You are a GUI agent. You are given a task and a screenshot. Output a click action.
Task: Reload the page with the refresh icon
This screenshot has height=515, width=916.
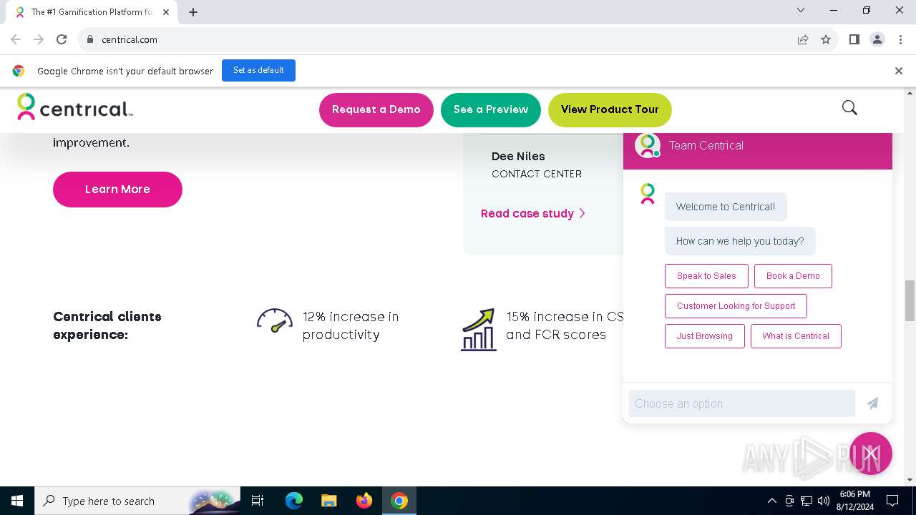click(x=62, y=39)
